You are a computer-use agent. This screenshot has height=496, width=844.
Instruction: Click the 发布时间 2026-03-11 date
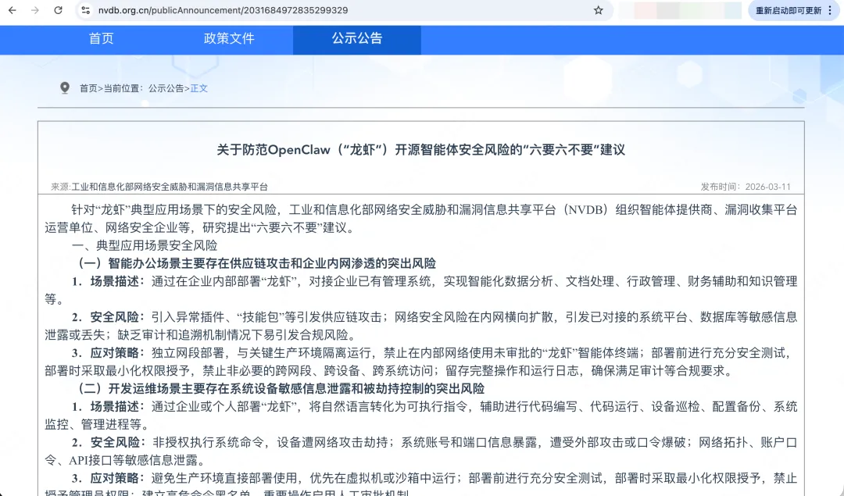click(746, 187)
